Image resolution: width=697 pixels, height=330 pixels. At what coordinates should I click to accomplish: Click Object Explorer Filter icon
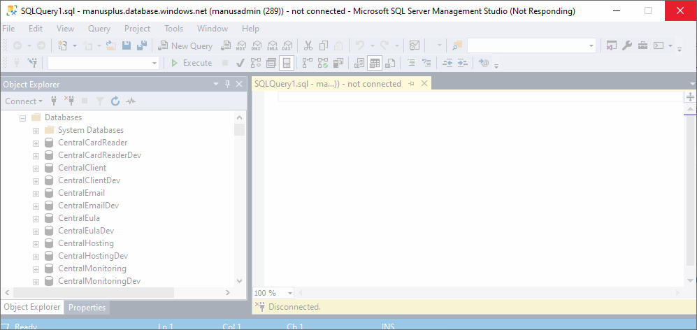tap(99, 101)
